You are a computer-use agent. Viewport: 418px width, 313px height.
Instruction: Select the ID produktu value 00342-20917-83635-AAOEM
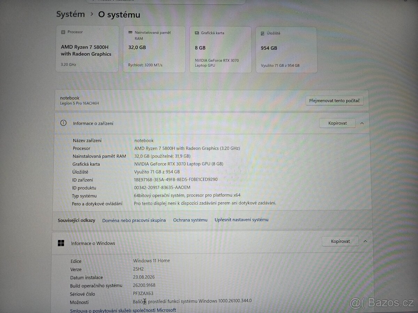[162, 187]
